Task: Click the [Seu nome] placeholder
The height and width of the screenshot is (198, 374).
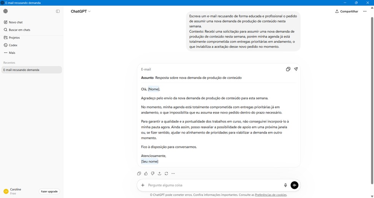Action: 149,161
